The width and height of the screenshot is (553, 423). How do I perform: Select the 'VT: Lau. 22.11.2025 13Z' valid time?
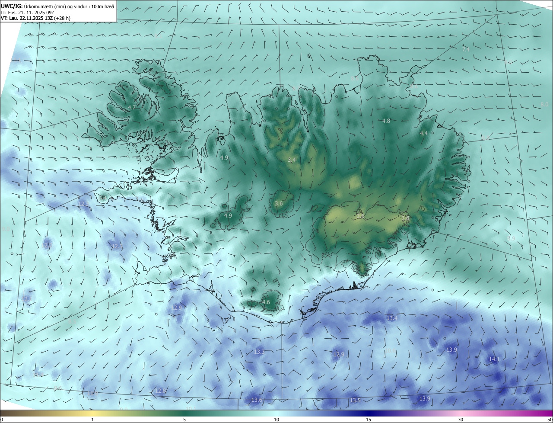click(x=27, y=18)
